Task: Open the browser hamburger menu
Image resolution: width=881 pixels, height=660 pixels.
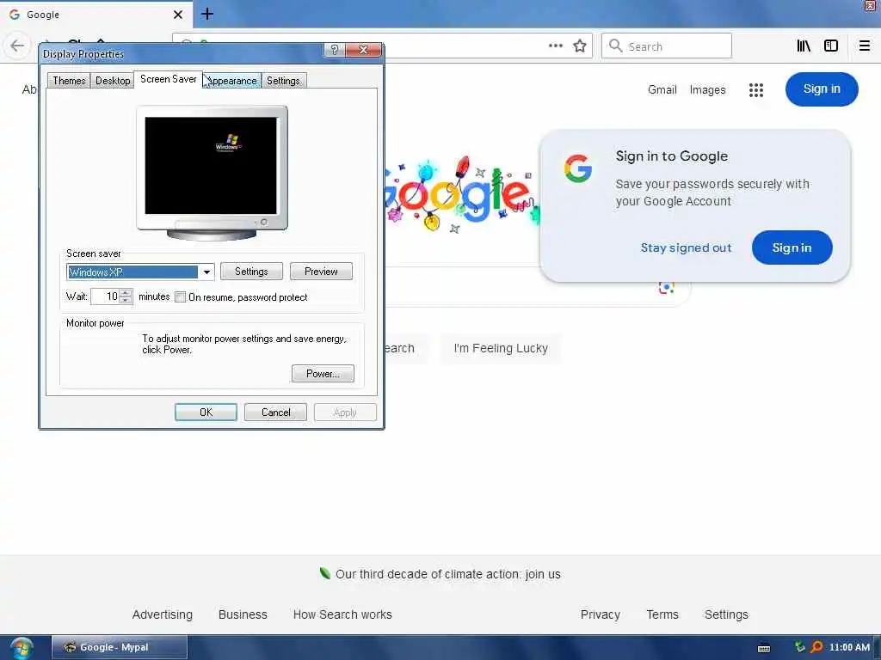Action: click(x=864, y=46)
